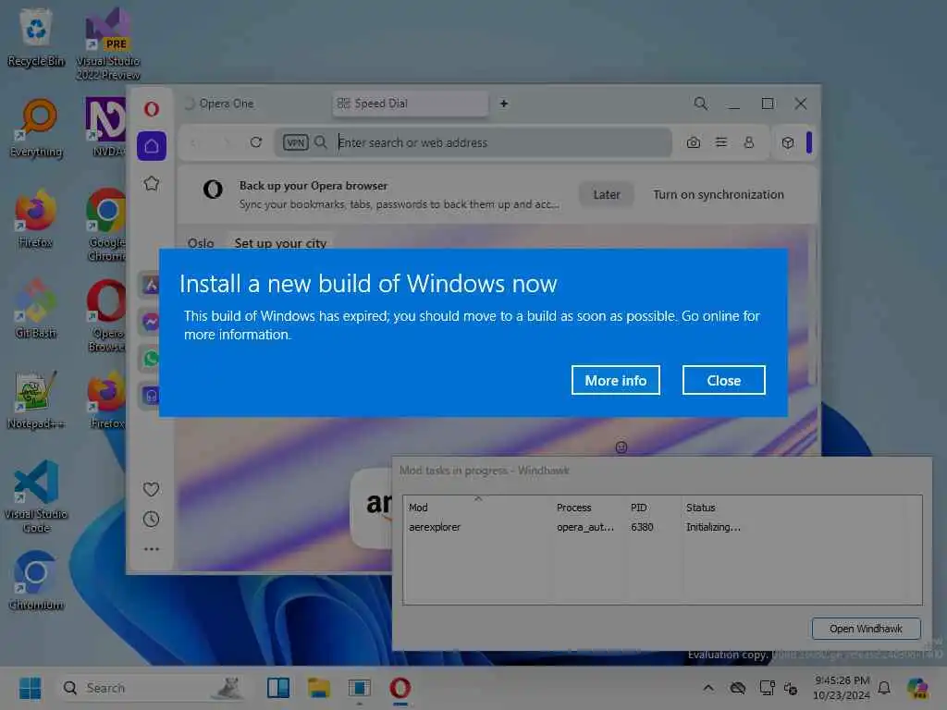Open Notepad++ desktop shortcut
Viewport: 947px width, 710px height.
click(x=36, y=399)
